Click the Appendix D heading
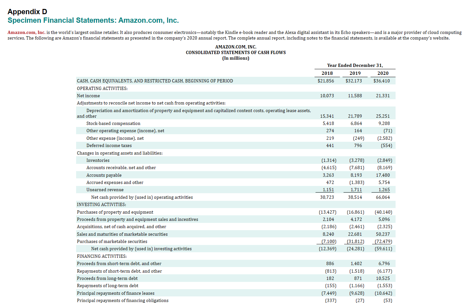Screen dimensions: 471x303 (x=27, y=12)
